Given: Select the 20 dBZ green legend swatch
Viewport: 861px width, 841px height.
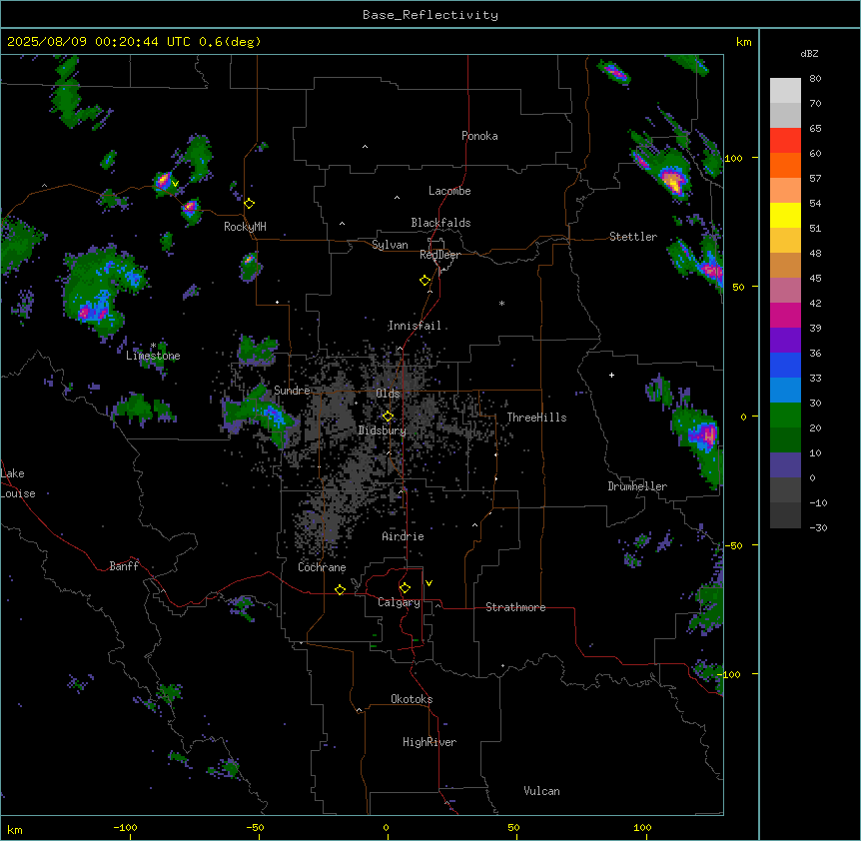Looking at the screenshot, I should coord(785,416).
